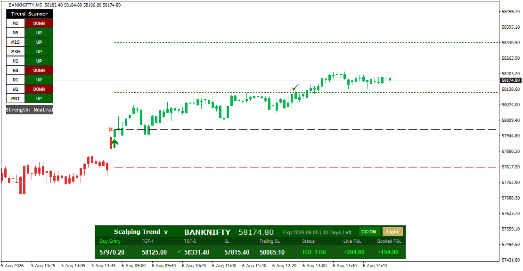Click the SL value 57815.40

coord(237,252)
